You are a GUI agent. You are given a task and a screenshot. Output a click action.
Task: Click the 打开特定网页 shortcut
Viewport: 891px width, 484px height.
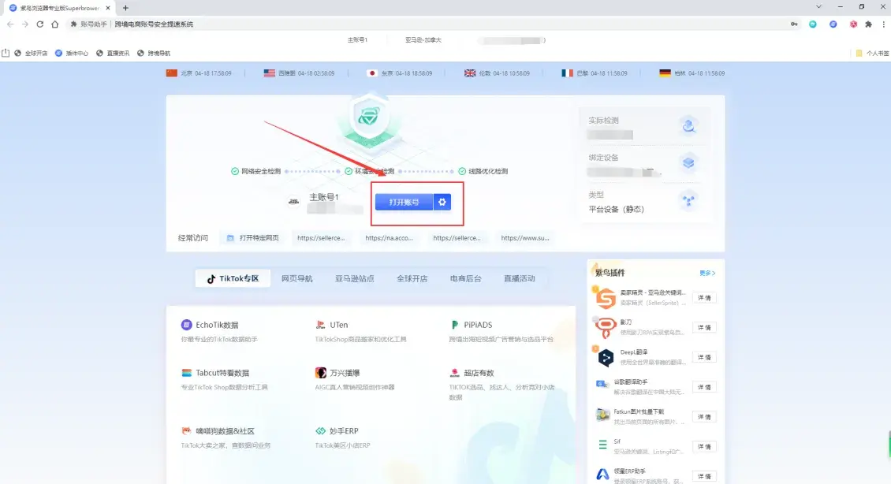(x=253, y=238)
